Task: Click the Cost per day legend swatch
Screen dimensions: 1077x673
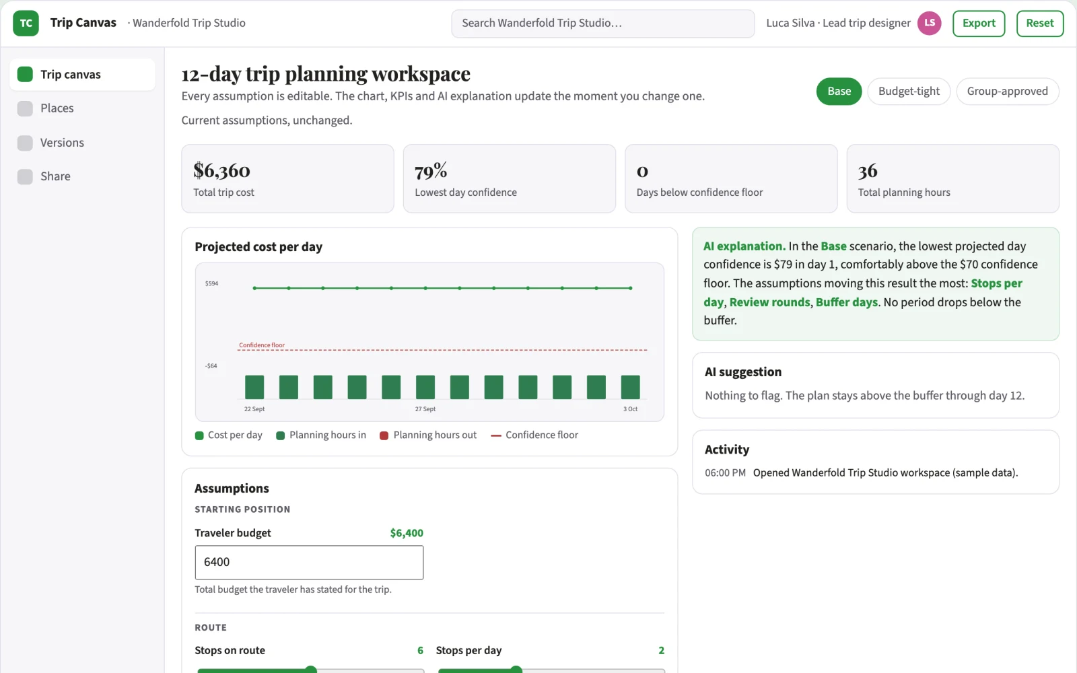Action: tap(199, 435)
